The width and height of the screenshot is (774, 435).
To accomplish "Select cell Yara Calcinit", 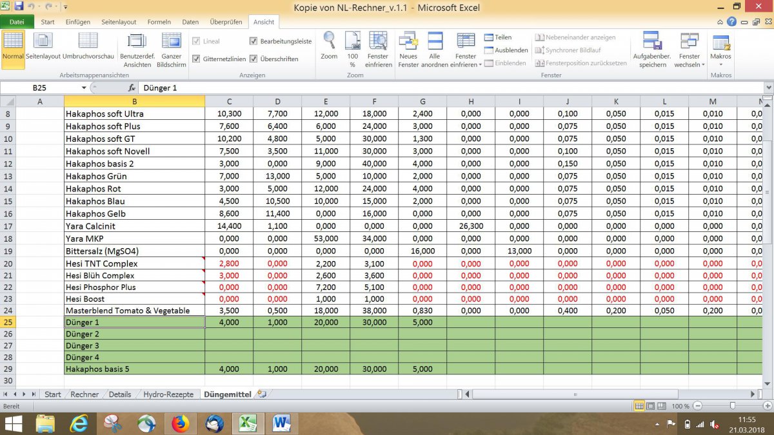I will pos(134,226).
